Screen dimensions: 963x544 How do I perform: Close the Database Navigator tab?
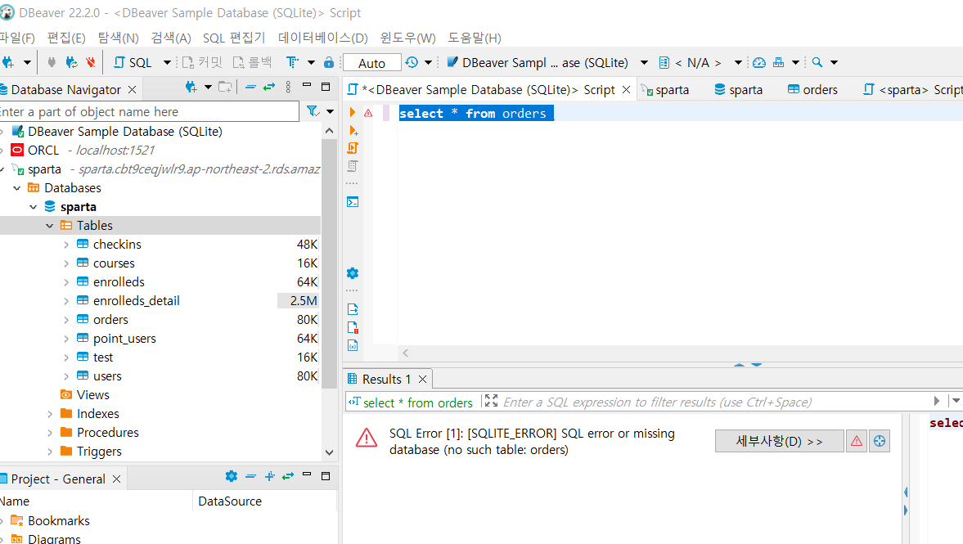pyautogui.click(x=132, y=90)
